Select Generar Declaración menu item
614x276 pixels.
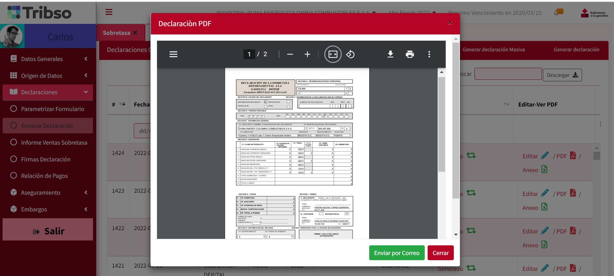pos(48,126)
